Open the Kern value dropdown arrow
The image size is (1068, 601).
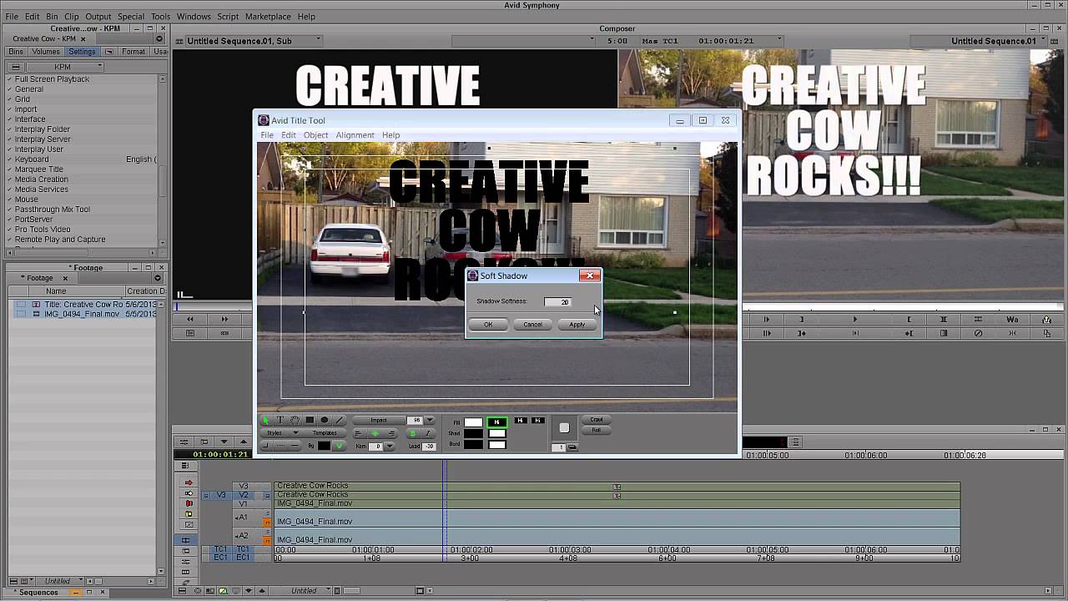[x=390, y=446]
